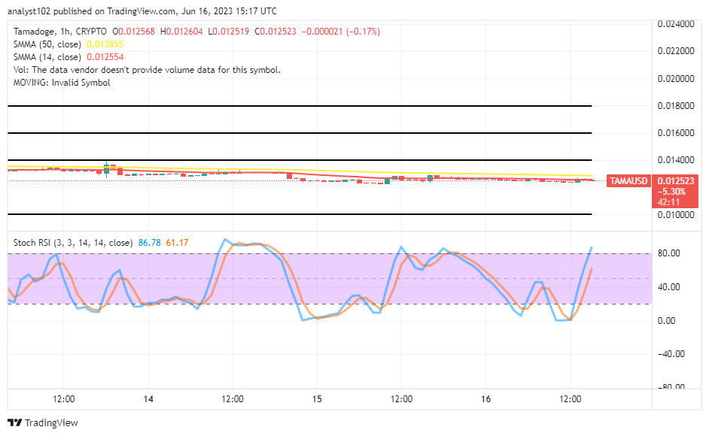This screenshot has height=436, width=709.
Task: Click the 42:11 bar countdown timer
Action: click(x=669, y=202)
